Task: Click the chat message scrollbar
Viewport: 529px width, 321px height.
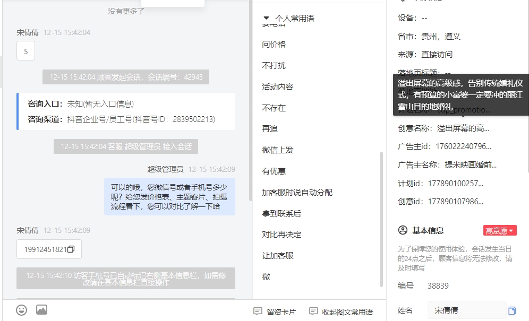Action: point(251,101)
